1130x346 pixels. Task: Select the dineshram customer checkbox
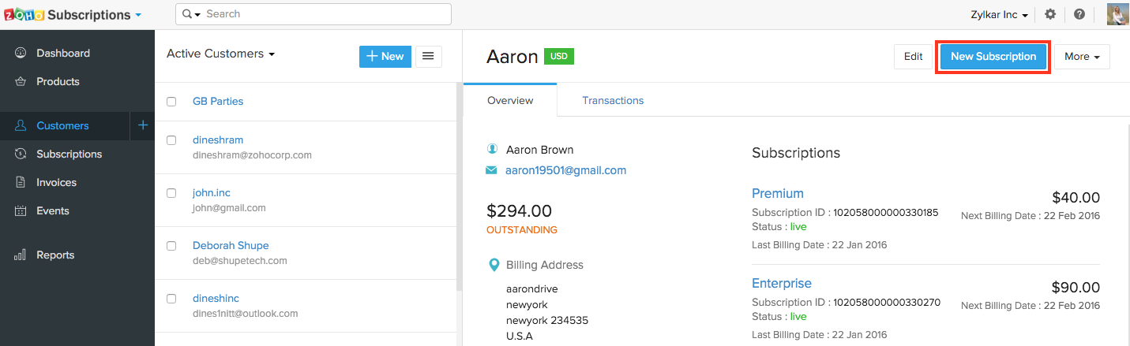171,140
